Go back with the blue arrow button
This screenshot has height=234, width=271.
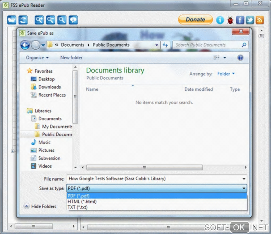click(25, 45)
